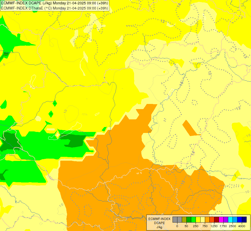The width and height of the screenshot is (251, 231).
Task: Click the ECMWF-INDEX legend title
Action: pyautogui.click(x=159, y=219)
